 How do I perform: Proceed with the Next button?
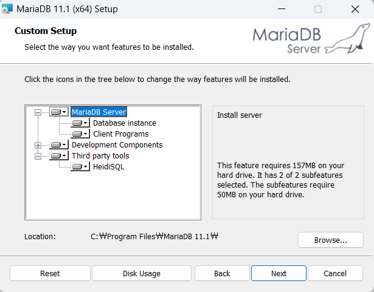tap(279, 273)
